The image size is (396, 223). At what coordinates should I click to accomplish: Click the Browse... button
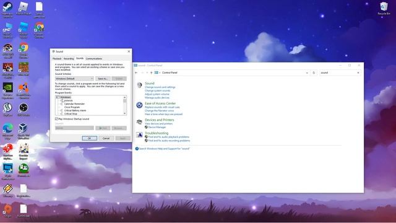[x=119, y=128]
